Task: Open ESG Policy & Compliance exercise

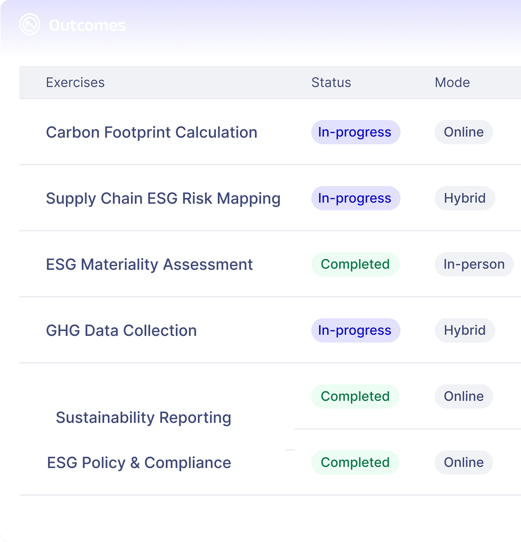Action: click(139, 463)
